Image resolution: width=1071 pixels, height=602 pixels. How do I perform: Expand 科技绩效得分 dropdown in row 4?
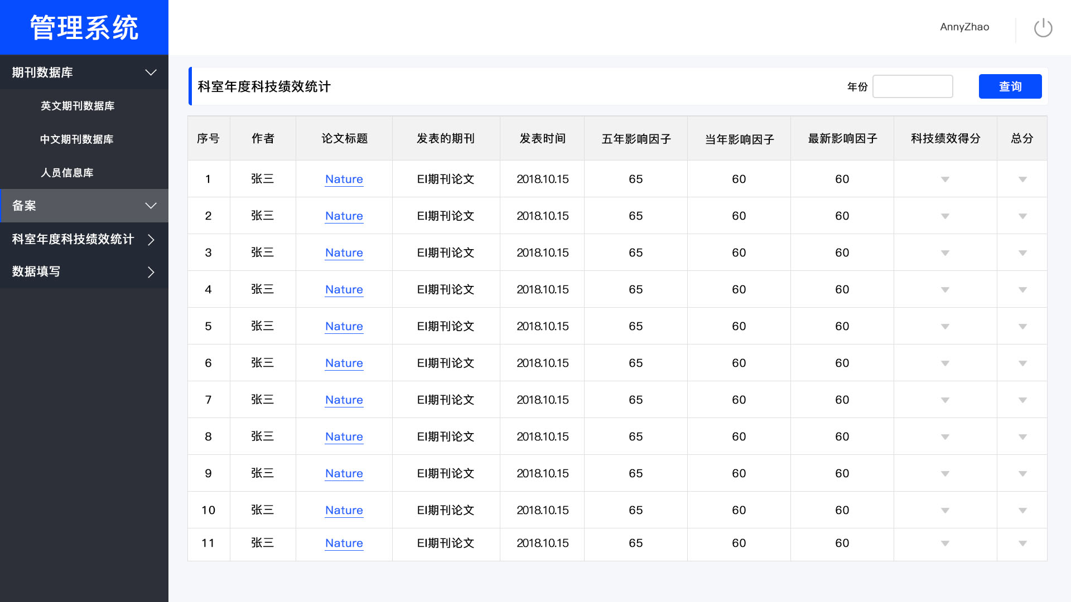[x=945, y=290]
